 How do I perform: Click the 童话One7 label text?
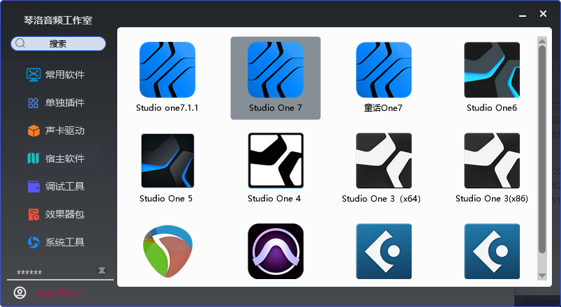coord(383,107)
